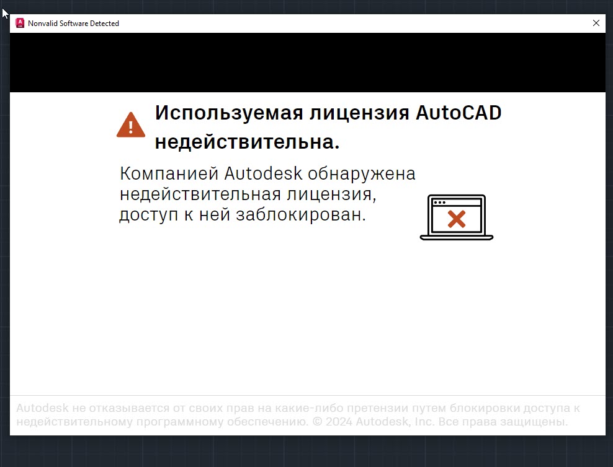Click the laptop with blocked window icon
The image size is (613, 467).
click(457, 217)
